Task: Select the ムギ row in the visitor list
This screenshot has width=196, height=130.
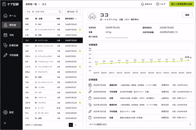Action: tap(53, 51)
